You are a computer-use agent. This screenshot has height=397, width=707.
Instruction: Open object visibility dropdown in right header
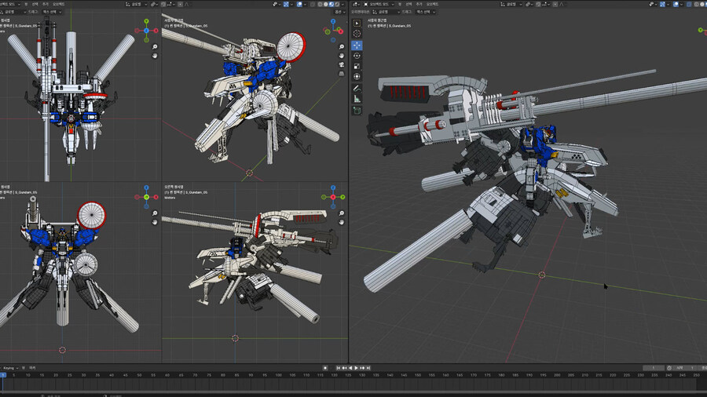click(653, 4)
